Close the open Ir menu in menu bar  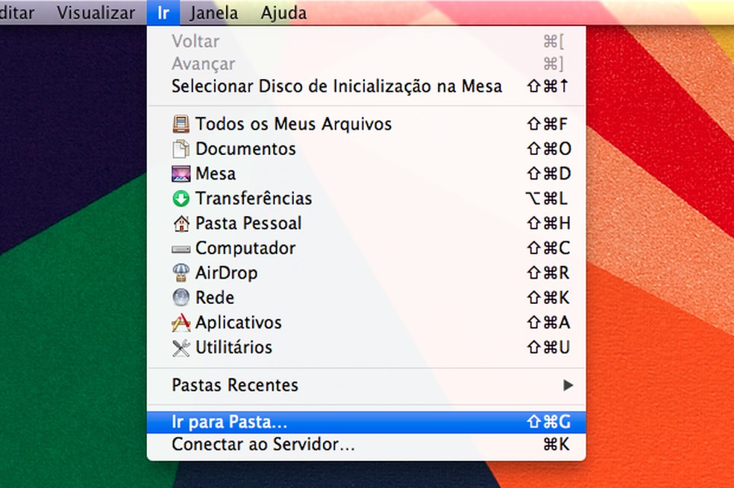tap(163, 13)
